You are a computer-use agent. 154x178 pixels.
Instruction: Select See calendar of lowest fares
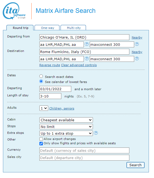point(41,81)
